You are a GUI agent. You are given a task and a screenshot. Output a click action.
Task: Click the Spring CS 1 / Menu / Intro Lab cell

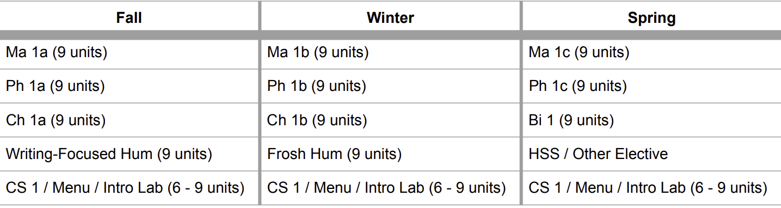(651, 188)
